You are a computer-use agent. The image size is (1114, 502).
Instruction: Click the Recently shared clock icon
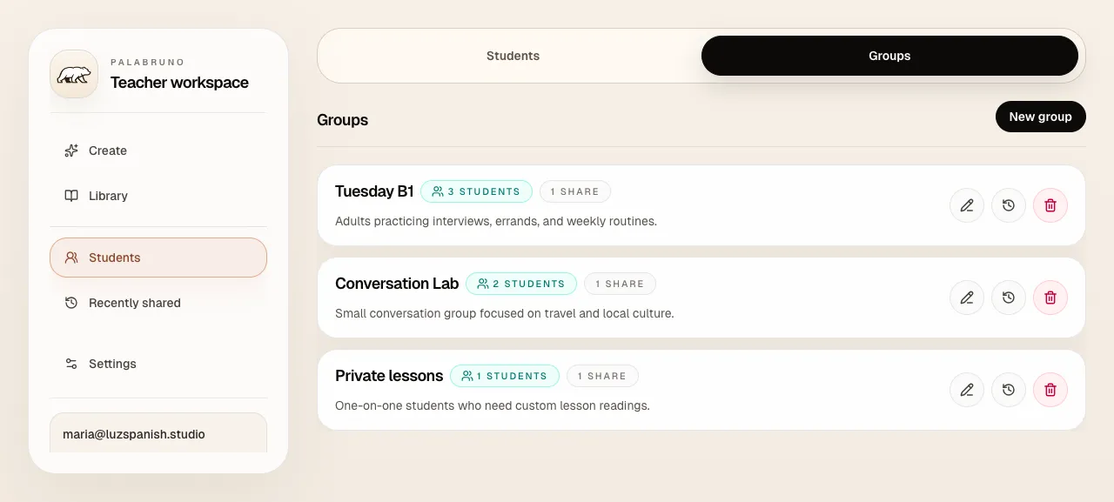pos(70,303)
